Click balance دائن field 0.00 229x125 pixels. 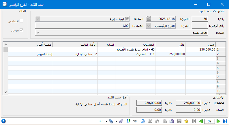(149, 110)
